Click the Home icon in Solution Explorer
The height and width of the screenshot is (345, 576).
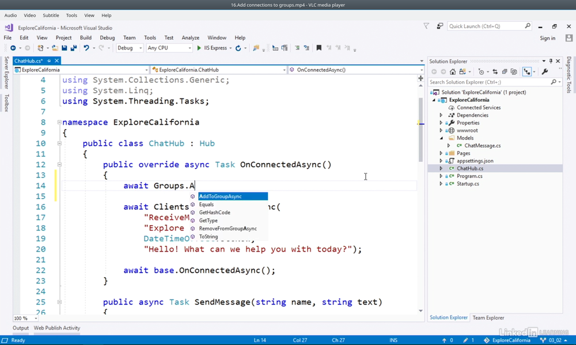(x=453, y=72)
